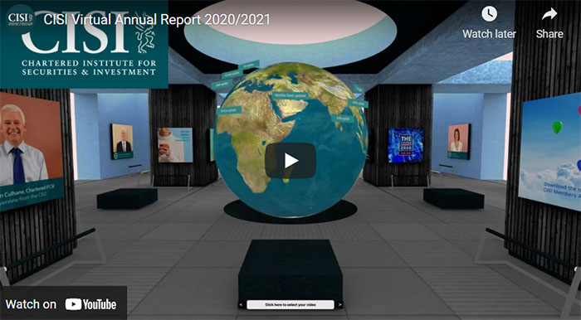
Task: Select the Africa update label on globe
Action: (x=229, y=110)
